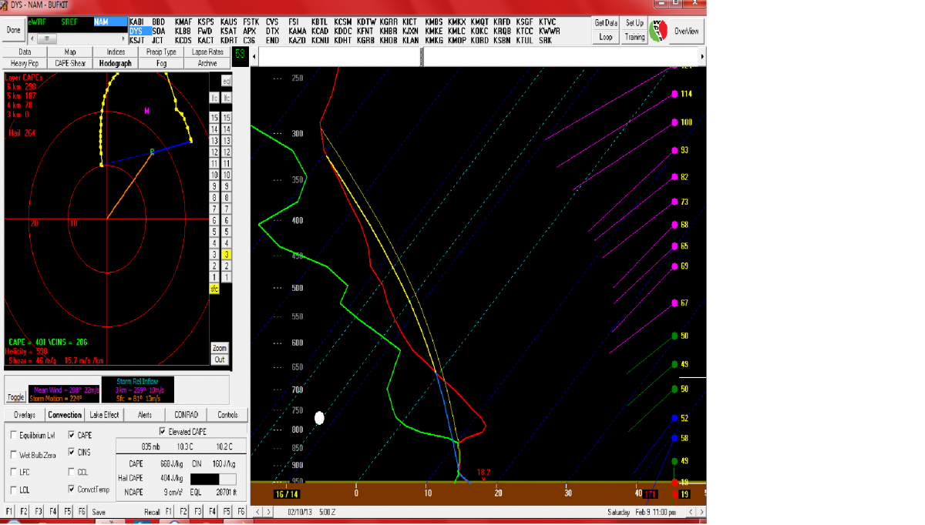Pick station KAMA in the station list

tap(297, 31)
